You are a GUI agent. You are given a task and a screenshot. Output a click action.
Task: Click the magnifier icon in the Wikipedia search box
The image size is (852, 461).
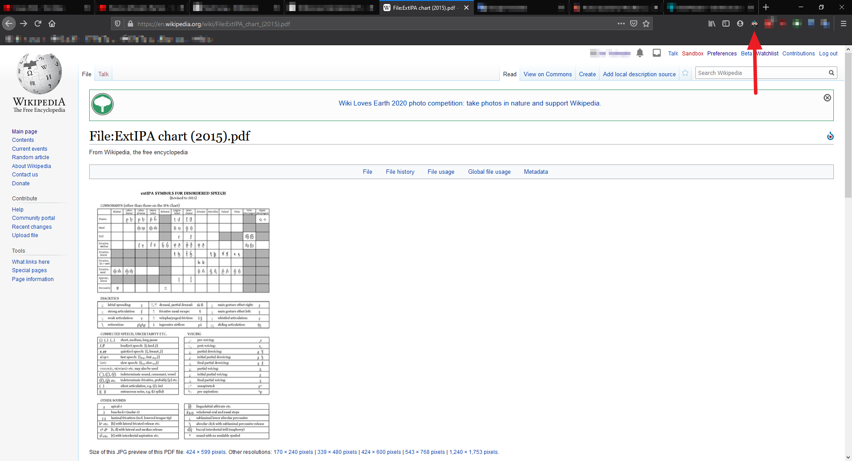[x=832, y=72]
